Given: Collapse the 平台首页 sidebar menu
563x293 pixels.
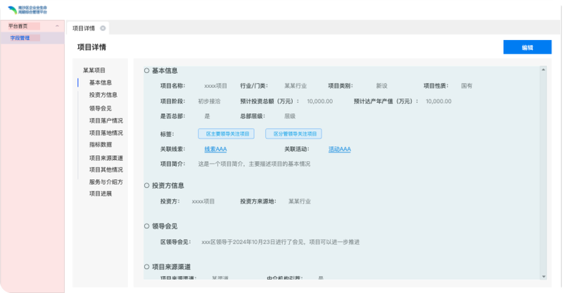Looking at the screenshot, I should 57,26.
